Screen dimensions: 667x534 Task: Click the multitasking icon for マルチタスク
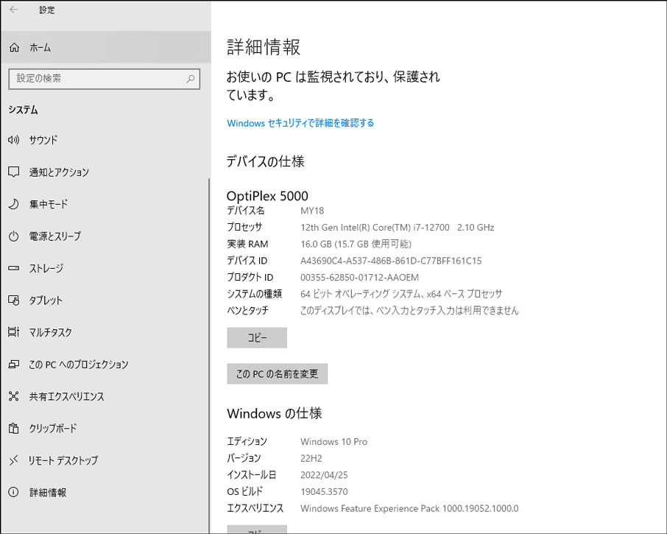click(x=13, y=332)
